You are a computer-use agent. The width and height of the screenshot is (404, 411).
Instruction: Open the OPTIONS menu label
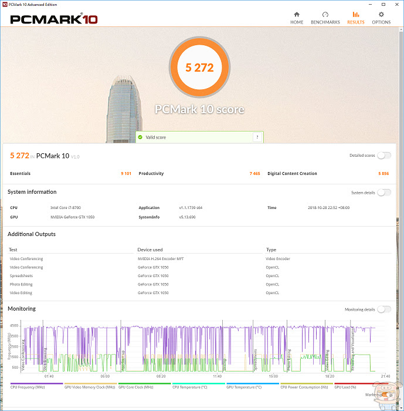click(381, 22)
